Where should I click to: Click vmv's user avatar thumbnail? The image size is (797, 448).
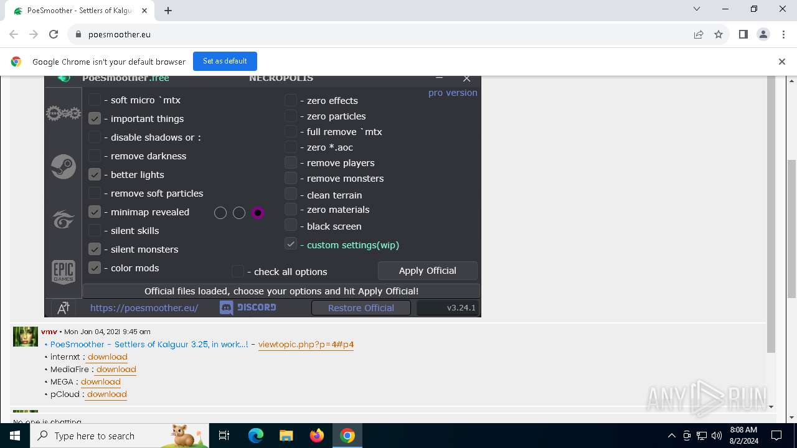click(26, 337)
